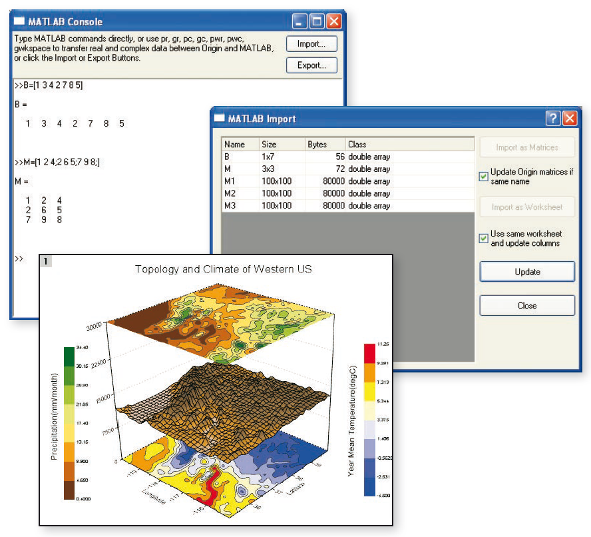
Task: Click the empty >> prompt in console
Action: [19, 259]
